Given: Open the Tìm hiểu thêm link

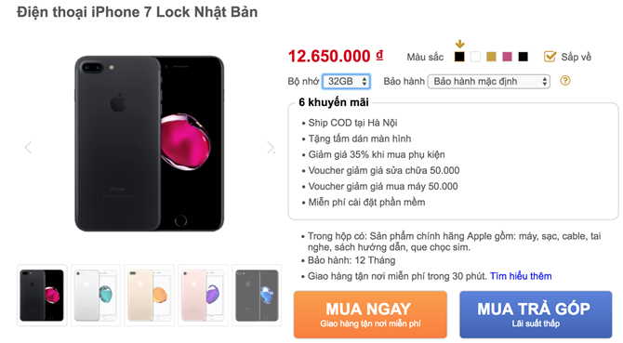Looking at the screenshot, I should pos(521,276).
